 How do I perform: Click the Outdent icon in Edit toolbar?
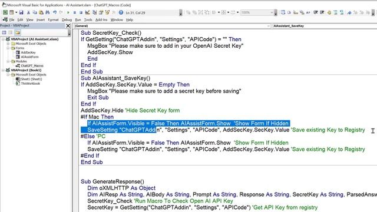tap(322, 12)
